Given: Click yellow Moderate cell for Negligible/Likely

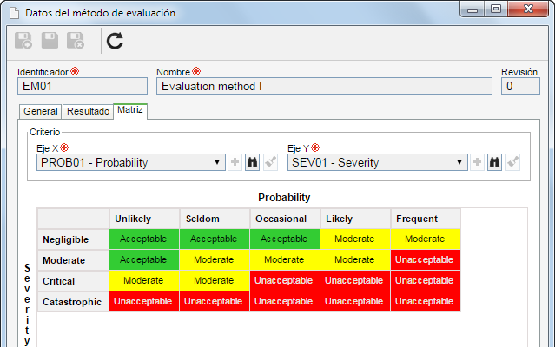Looking at the screenshot, I should coord(355,239).
